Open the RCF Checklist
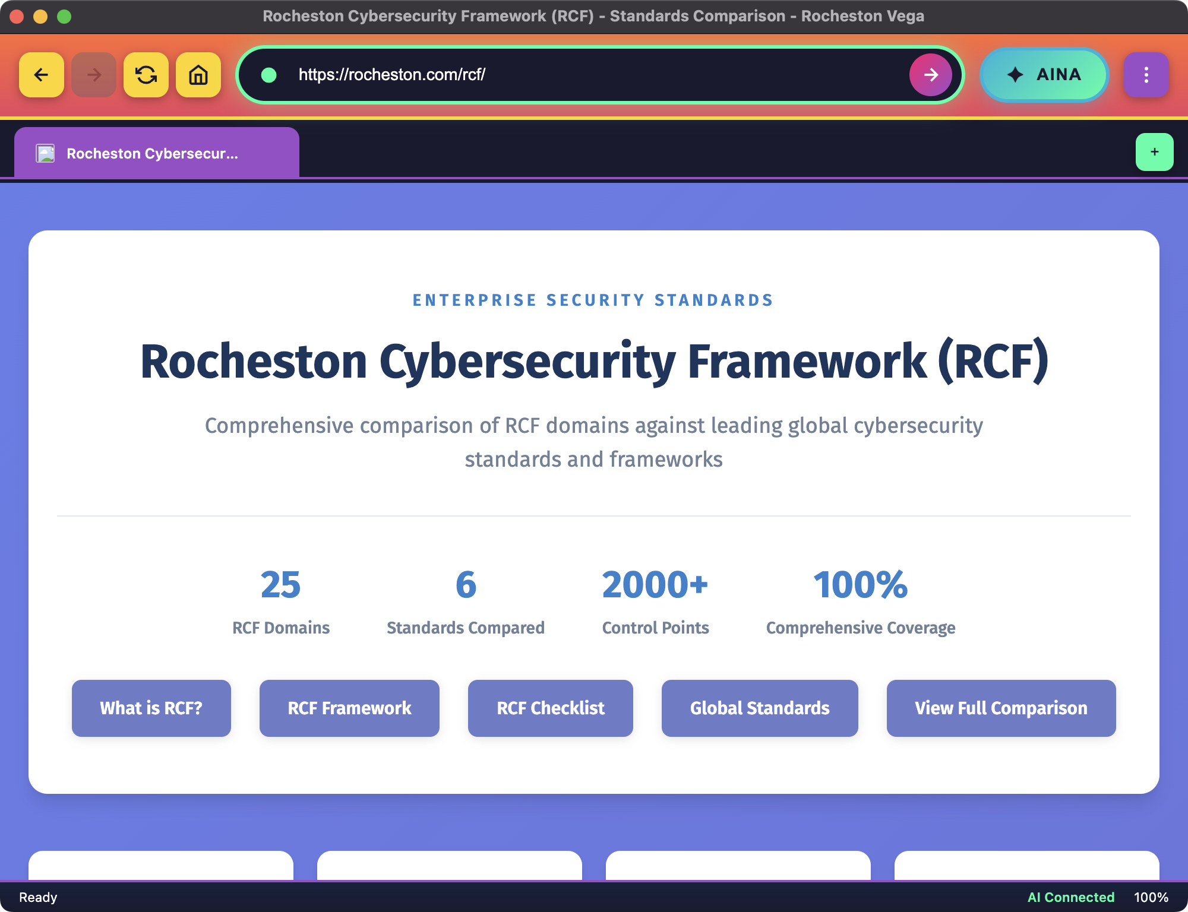This screenshot has height=912, width=1188. [550, 708]
